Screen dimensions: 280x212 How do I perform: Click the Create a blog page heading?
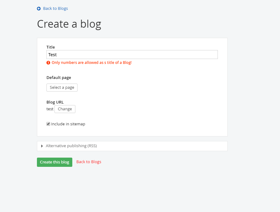69,24
